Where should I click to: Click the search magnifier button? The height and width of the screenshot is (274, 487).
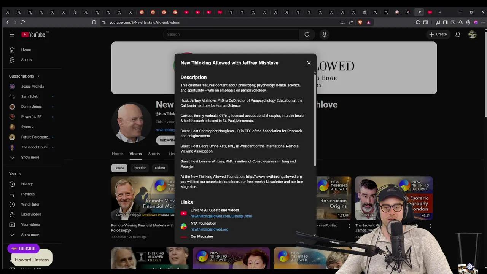[307, 35]
